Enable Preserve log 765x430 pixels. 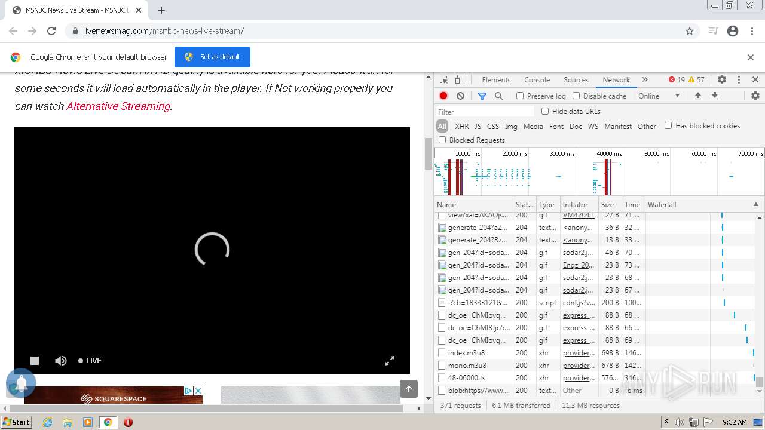click(x=520, y=96)
